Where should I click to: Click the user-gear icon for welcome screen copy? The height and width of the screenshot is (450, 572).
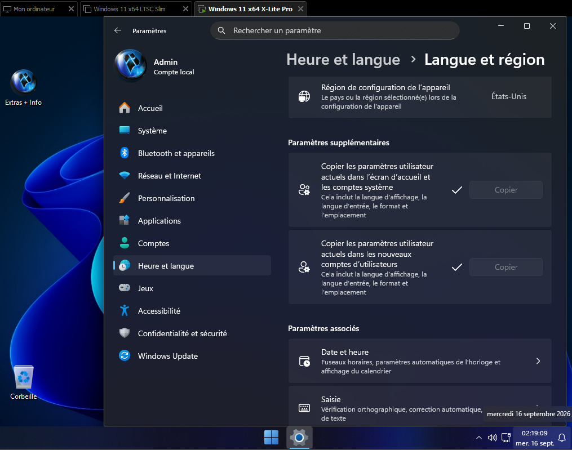[x=304, y=190]
